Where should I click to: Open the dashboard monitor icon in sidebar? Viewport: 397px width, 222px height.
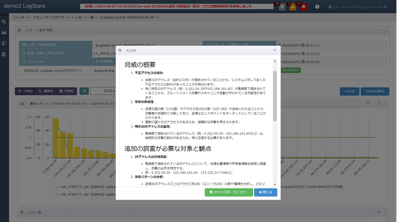point(4,33)
